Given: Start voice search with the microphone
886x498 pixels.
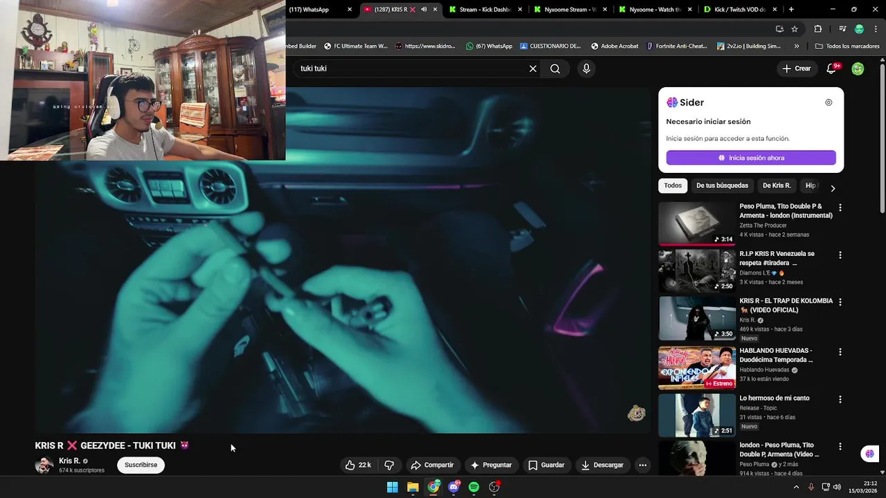Looking at the screenshot, I should pos(586,68).
